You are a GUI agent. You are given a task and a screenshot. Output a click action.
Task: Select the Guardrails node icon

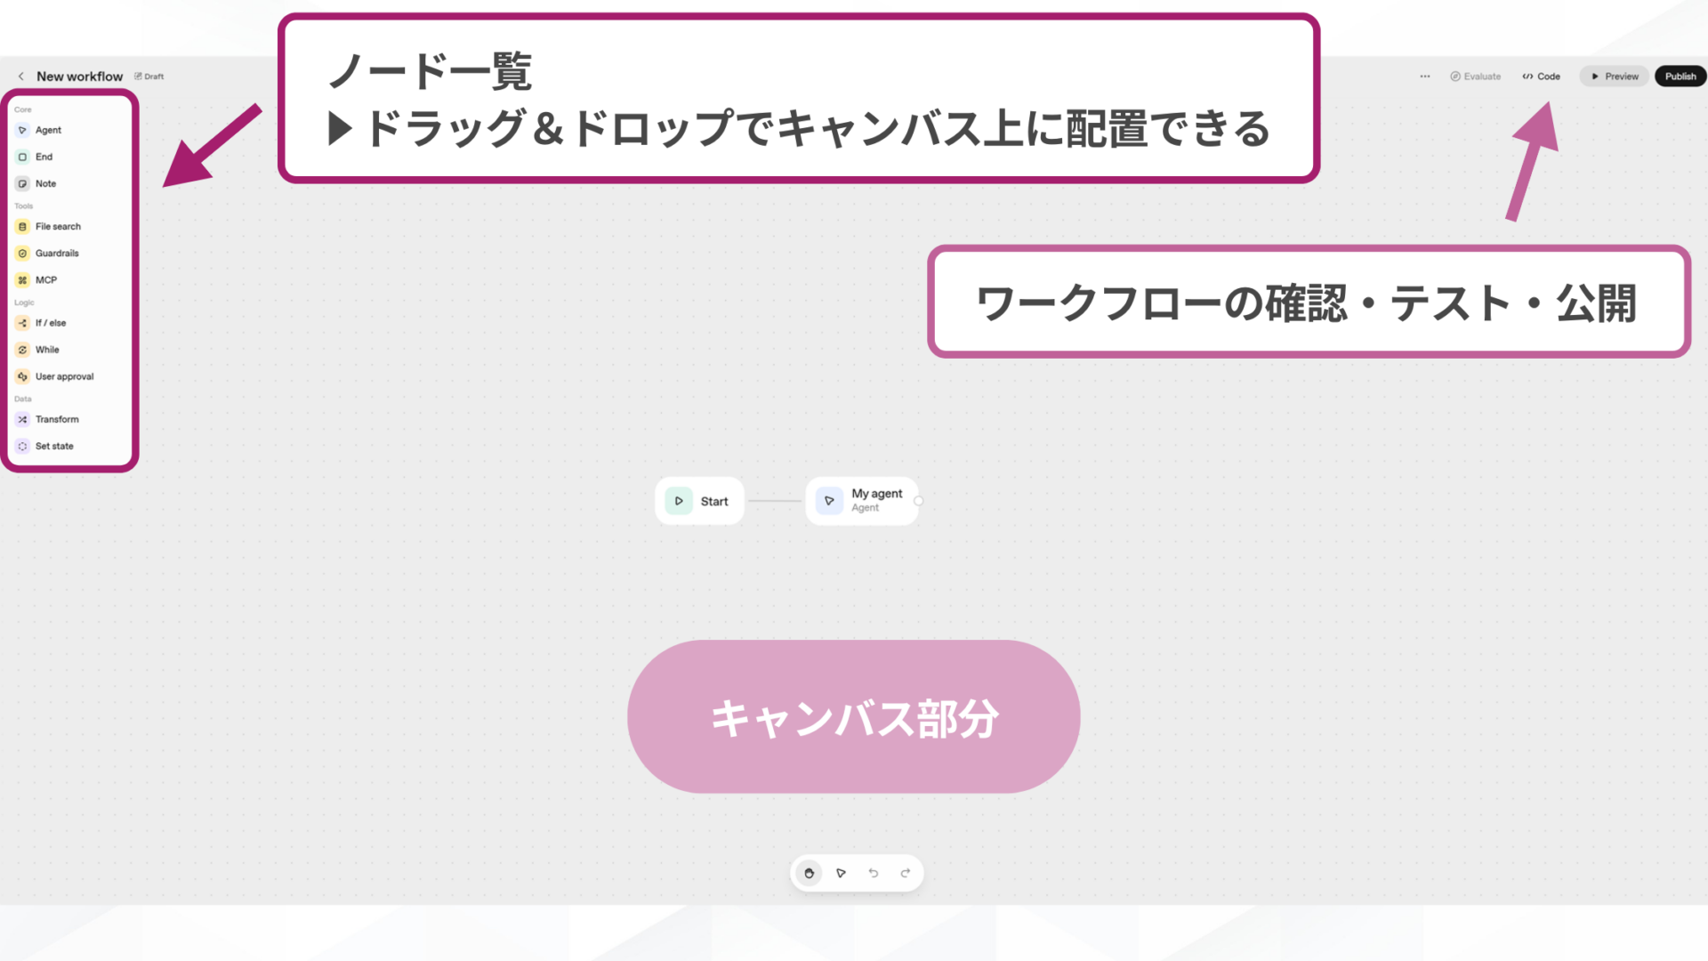point(22,253)
